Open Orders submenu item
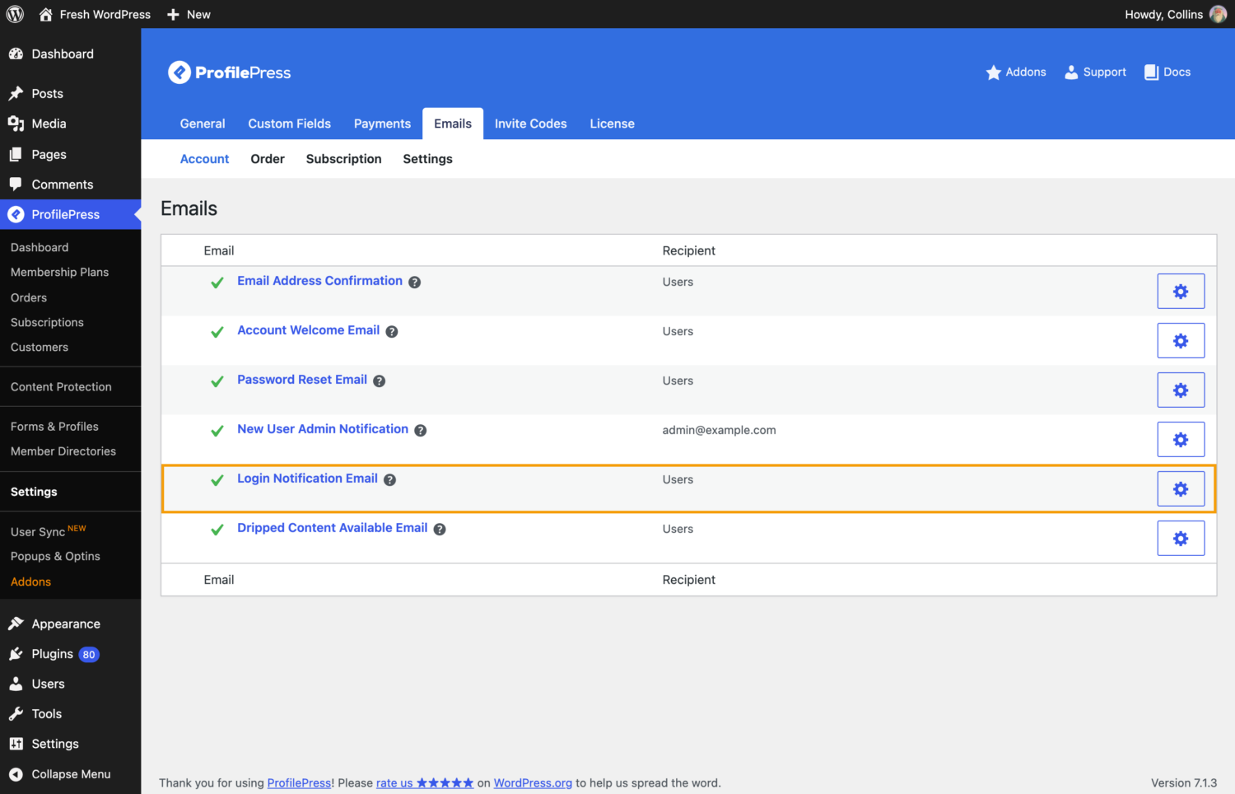 click(29, 297)
